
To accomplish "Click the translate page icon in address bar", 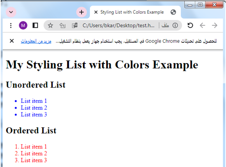I will (x=75, y=26).
